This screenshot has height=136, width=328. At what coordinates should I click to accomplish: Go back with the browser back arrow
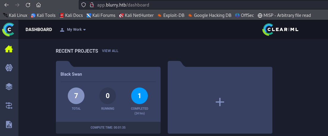[7, 5]
